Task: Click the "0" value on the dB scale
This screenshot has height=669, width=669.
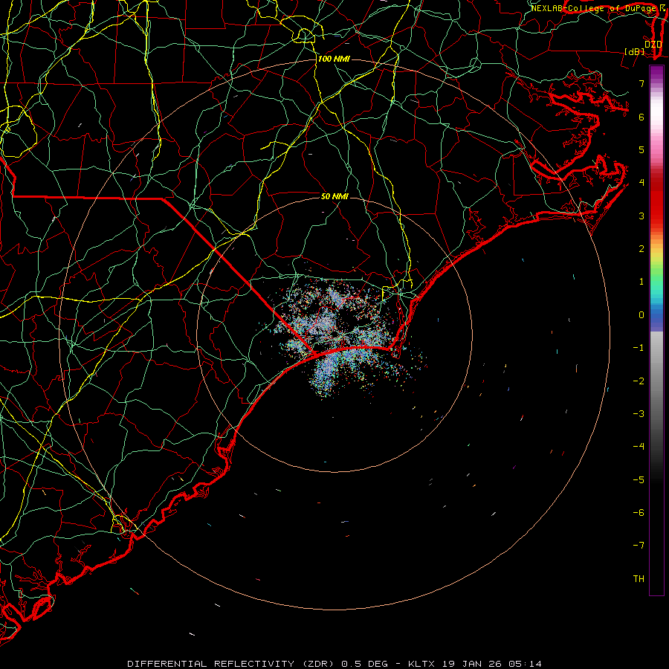Action: point(641,315)
